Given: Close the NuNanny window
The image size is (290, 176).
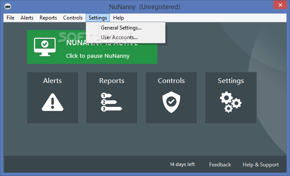Looking at the screenshot, I should [280, 5].
